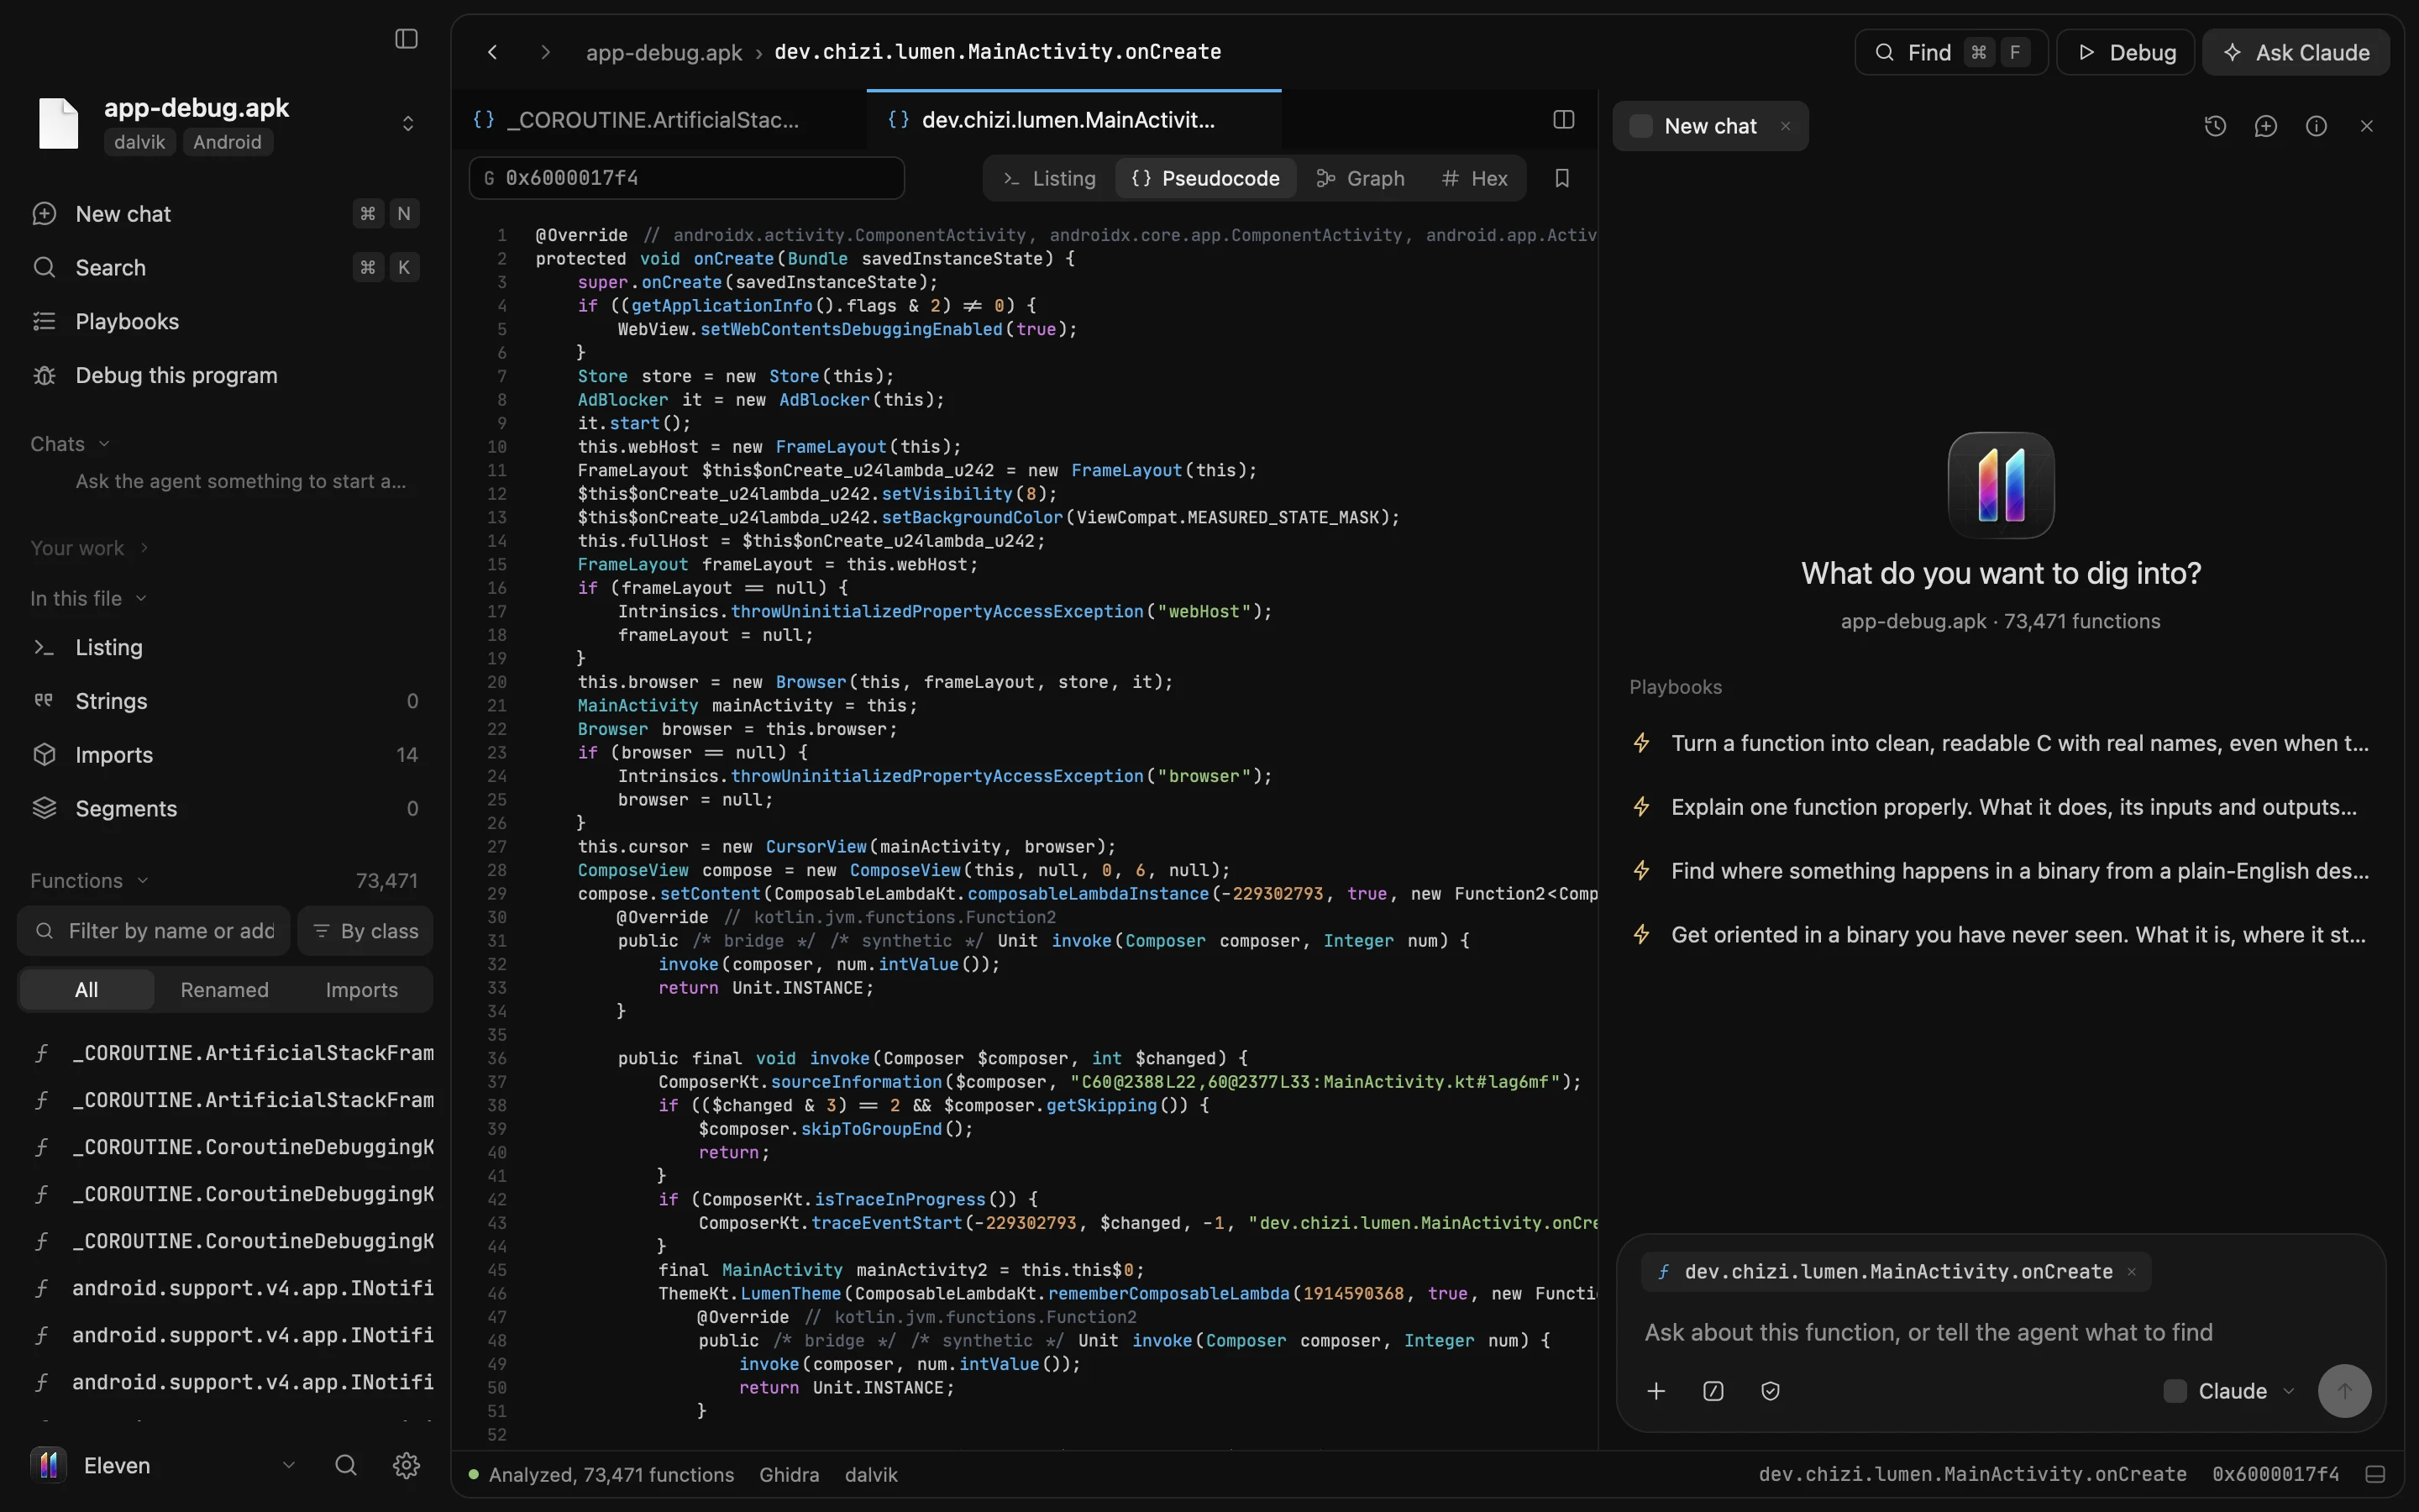Send the chat message arrow button

pyautogui.click(x=2344, y=1391)
